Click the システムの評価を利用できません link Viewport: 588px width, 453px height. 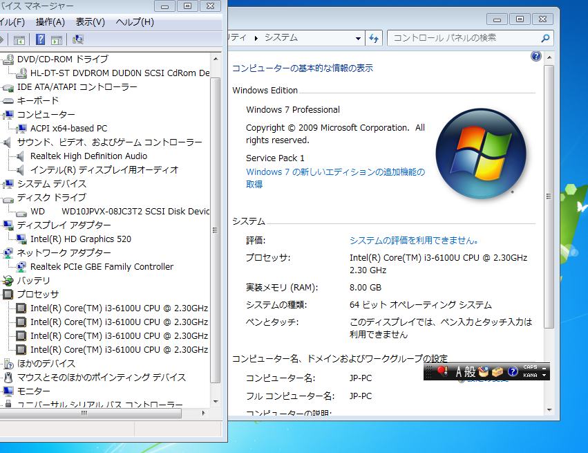[414, 241]
